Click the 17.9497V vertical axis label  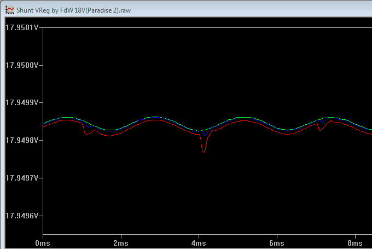[x=22, y=178]
